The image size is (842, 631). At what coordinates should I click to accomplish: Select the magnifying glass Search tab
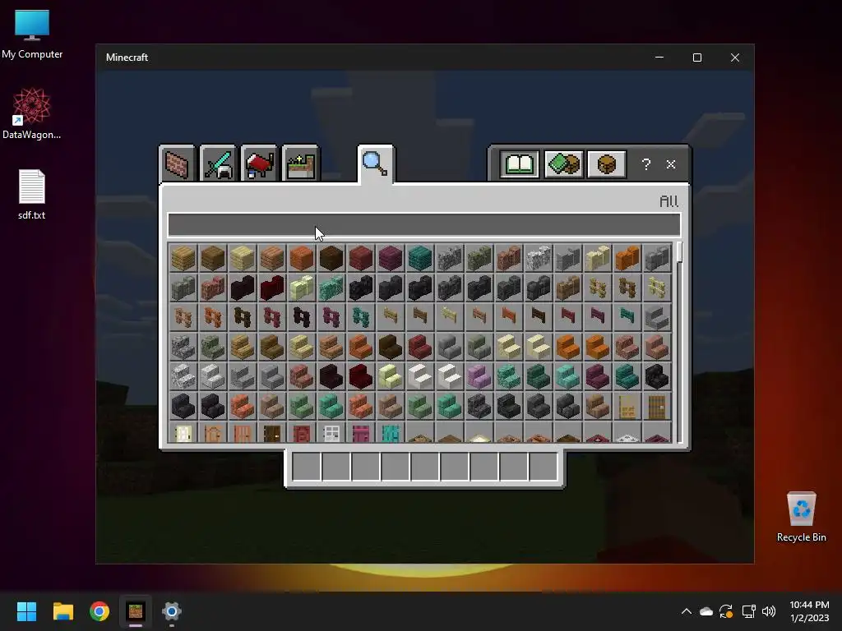[375, 164]
